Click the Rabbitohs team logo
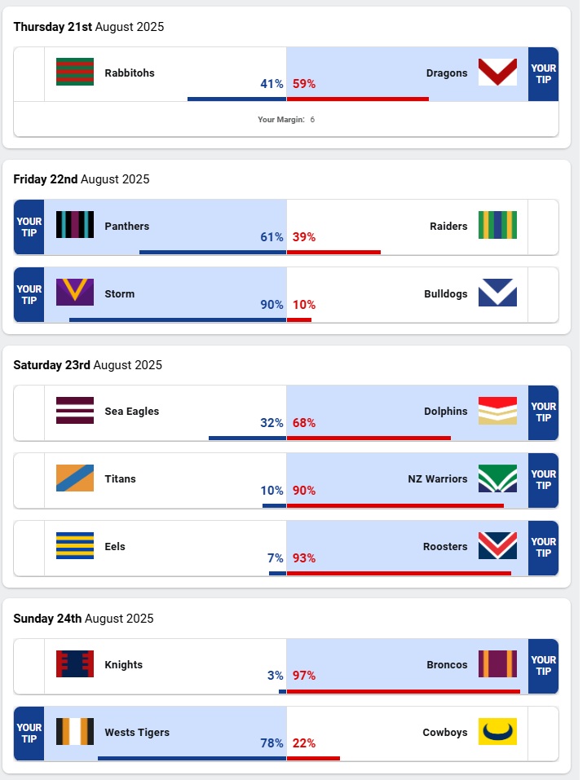Viewport: 587px width, 780px height. [74, 73]
